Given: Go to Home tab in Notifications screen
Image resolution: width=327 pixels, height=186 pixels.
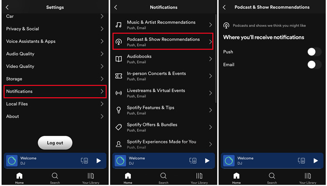Looking at the screenshot, I should click(128, 178).
